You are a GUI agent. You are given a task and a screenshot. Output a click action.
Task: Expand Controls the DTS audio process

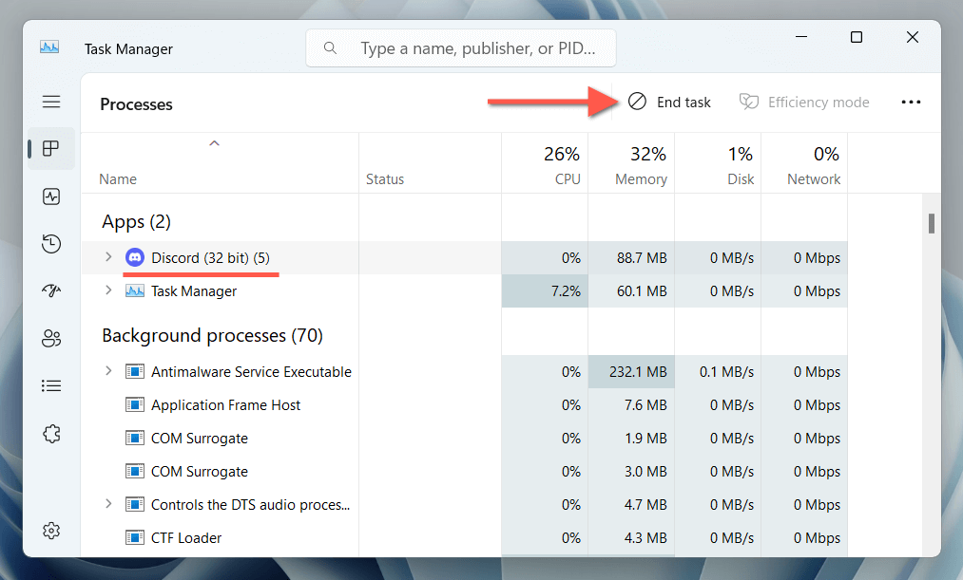[x=108, y=504]
